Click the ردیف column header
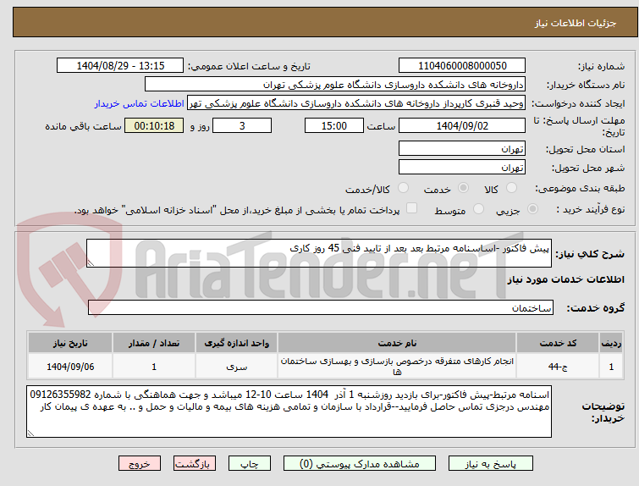The height and width of the screenshot is (486, 639). pos(611,343)
